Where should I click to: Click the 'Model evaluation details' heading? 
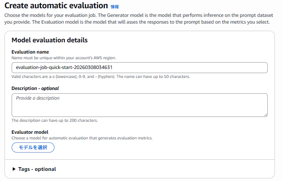tap(50, 40)
